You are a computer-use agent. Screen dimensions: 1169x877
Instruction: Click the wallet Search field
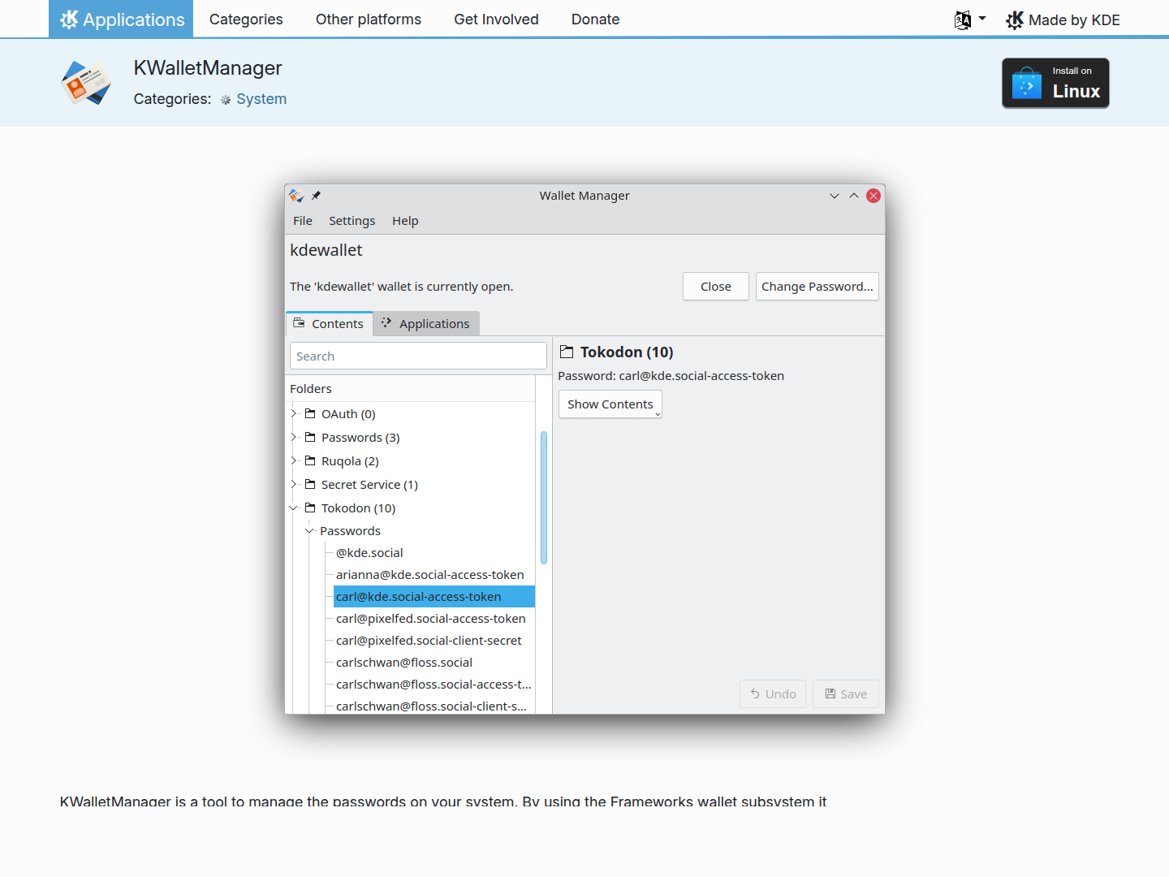pyautogui.click(x=418, y=356)
